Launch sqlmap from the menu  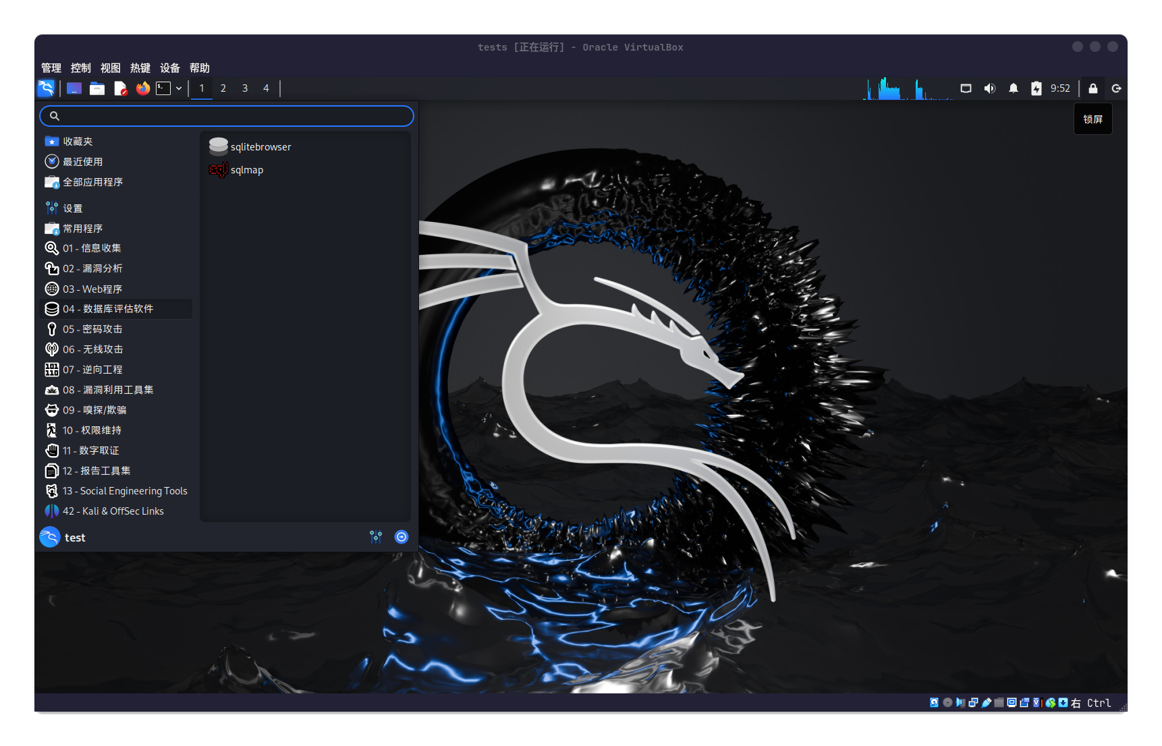point(305,170)
